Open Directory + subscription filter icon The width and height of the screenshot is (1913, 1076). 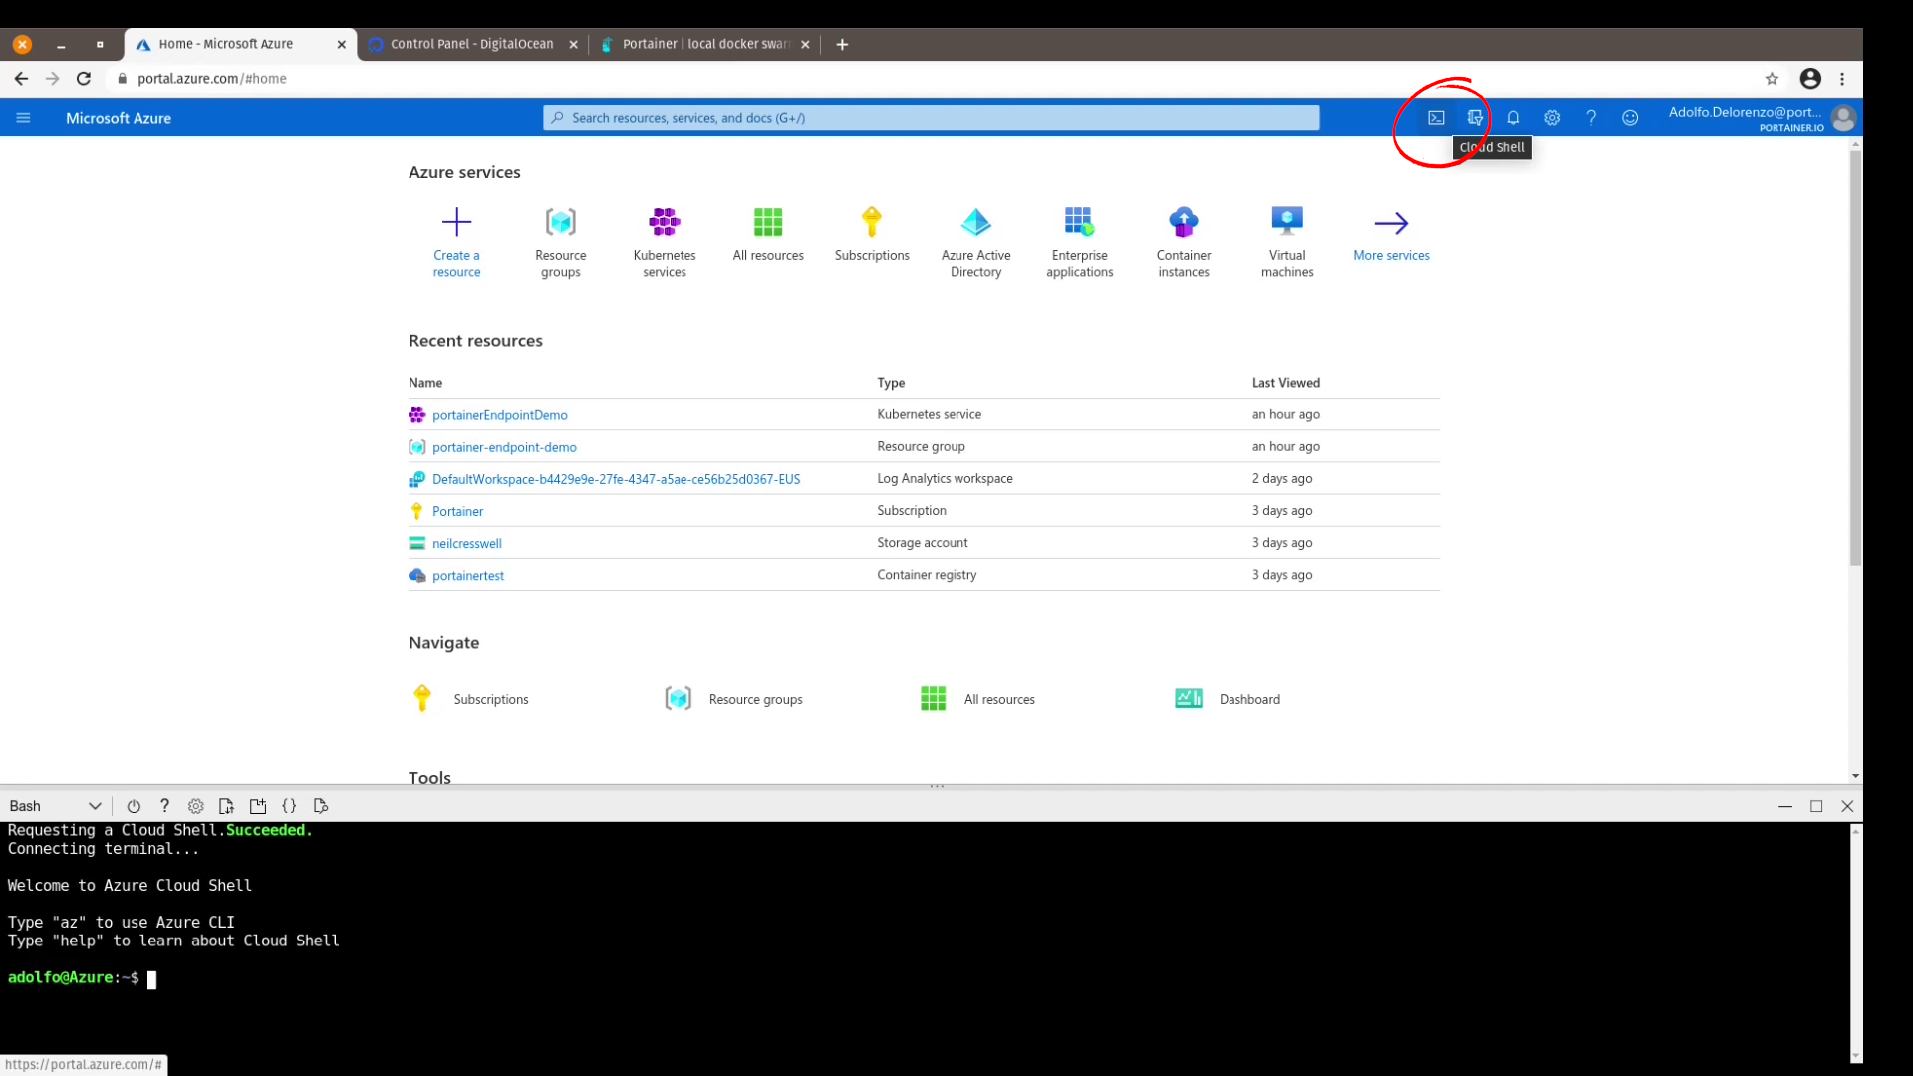1475,118
